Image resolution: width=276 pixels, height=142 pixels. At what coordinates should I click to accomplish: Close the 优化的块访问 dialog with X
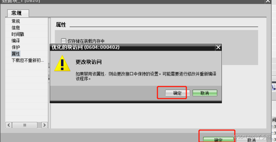tap(218, 47)
